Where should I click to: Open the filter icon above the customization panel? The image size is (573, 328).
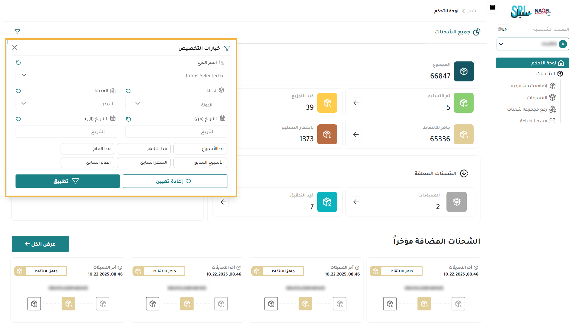[x=17, y=31]
